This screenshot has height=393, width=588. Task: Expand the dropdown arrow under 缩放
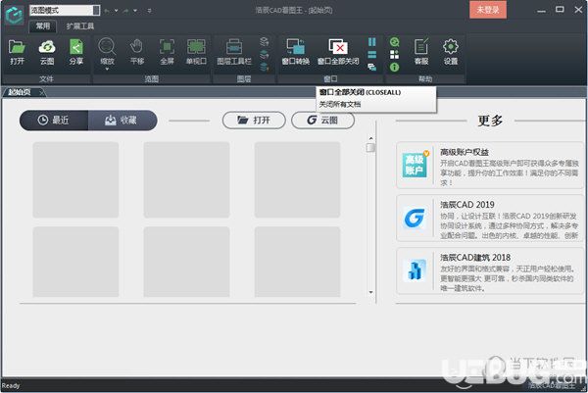click(107, 69)
